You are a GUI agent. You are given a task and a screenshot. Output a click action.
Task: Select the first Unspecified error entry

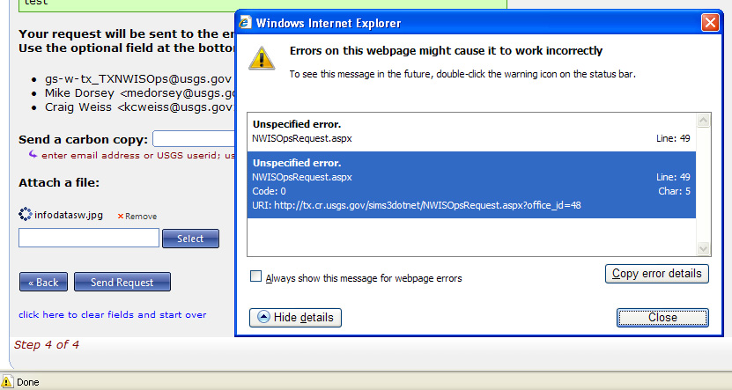point(471,131)
